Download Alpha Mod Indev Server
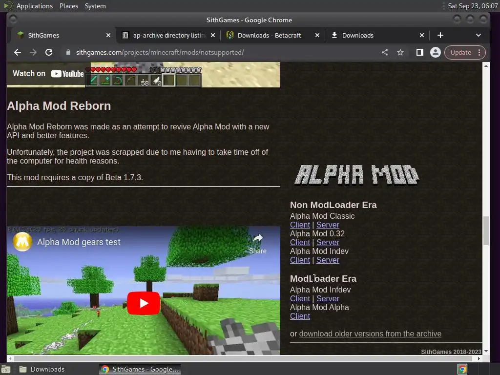Image resolution: width=500 pixels, height=375 pixels. coord(328,260)
